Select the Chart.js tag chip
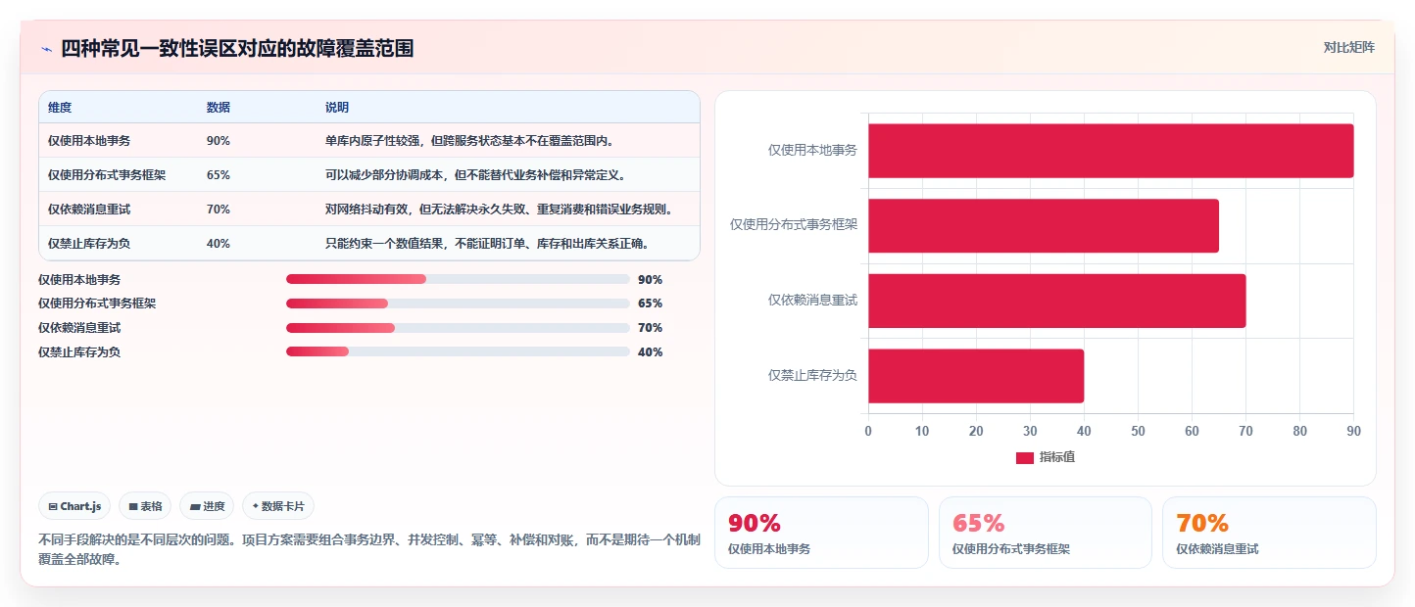Viewport: 1415px width, 607px height. point(74,506)
